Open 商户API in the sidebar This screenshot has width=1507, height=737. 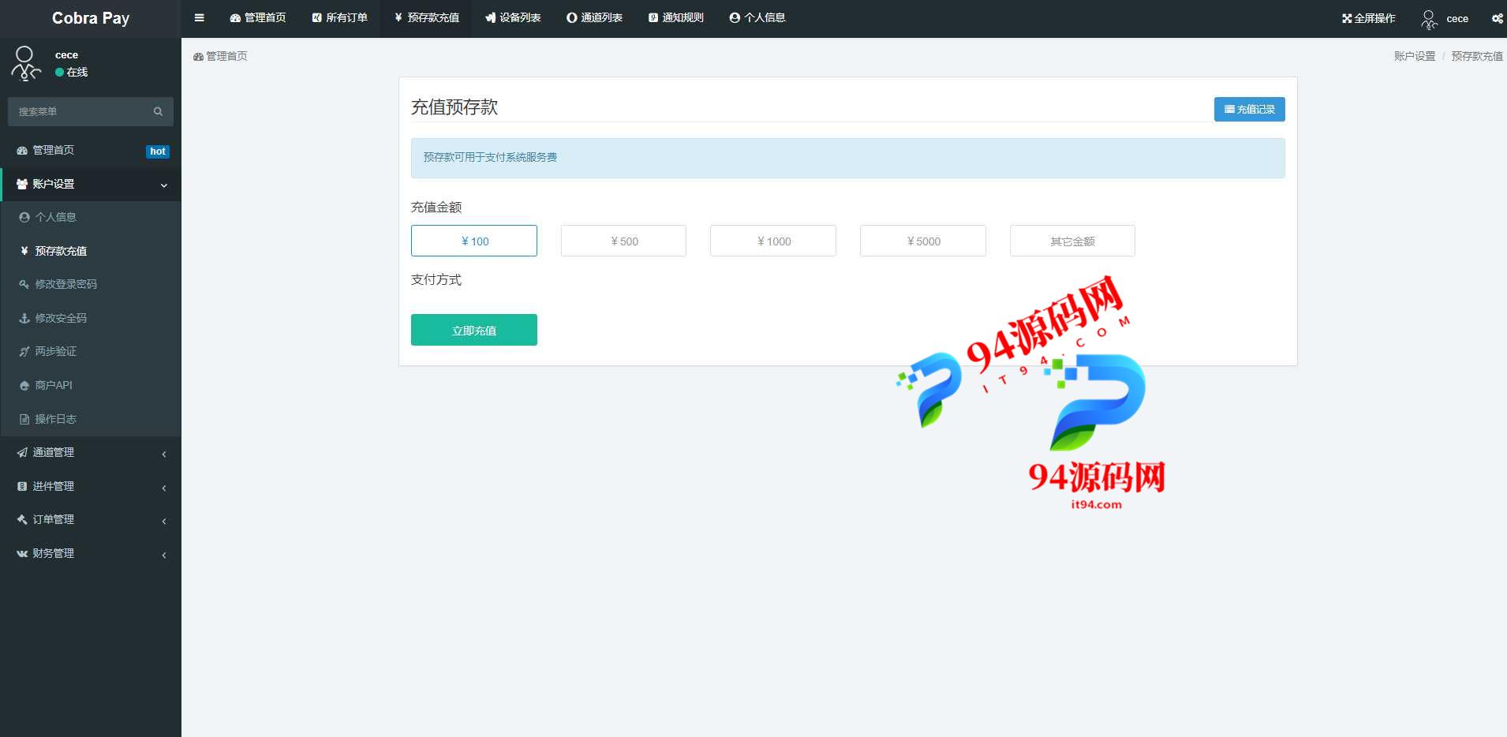[91, 385]
